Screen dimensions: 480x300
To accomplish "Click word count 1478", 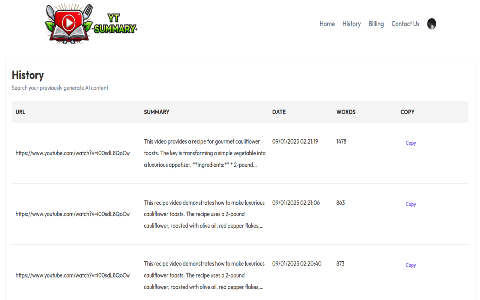I will (x=341, y=141).
